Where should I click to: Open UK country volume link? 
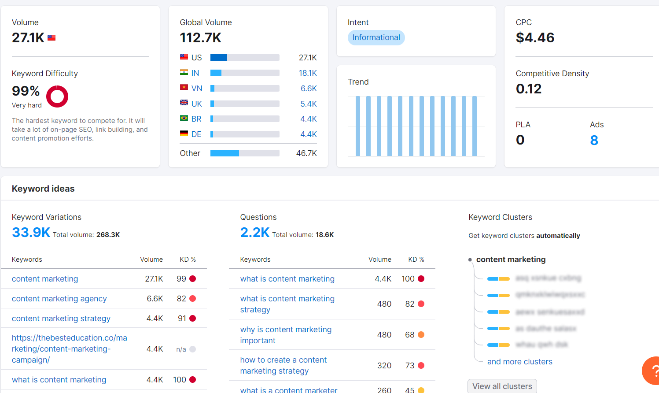tap(196, 104)
